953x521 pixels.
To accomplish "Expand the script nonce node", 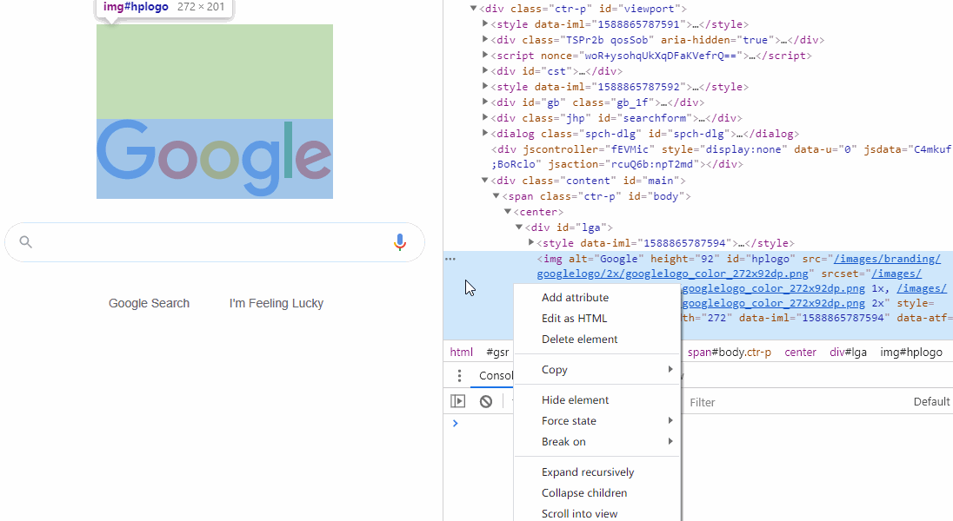I will [x=485, y=56].
